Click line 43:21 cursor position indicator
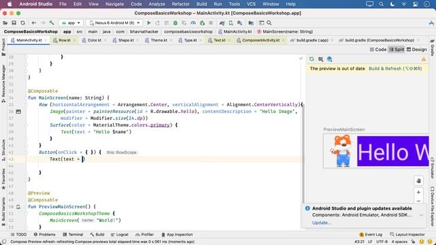Image resolution: width=436 pixels, height=245 pixels. coord(360,242)
